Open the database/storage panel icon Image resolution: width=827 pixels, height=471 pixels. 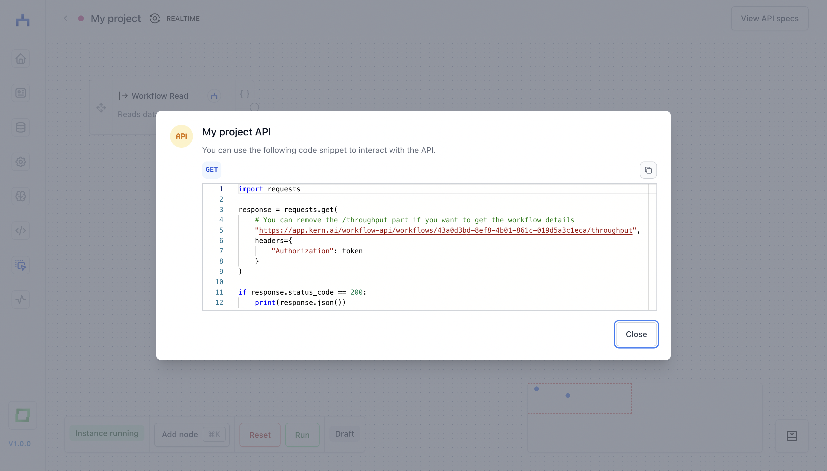click(20, 127)
